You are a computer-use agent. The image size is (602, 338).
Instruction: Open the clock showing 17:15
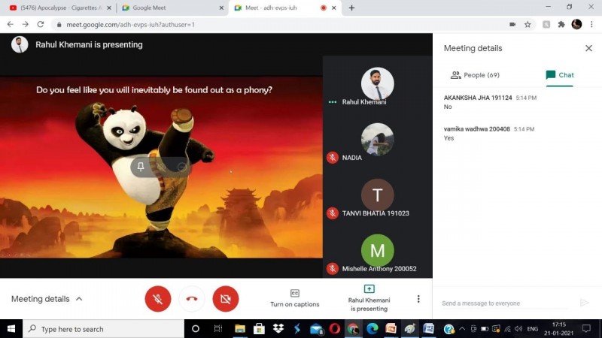coord(558,329)
